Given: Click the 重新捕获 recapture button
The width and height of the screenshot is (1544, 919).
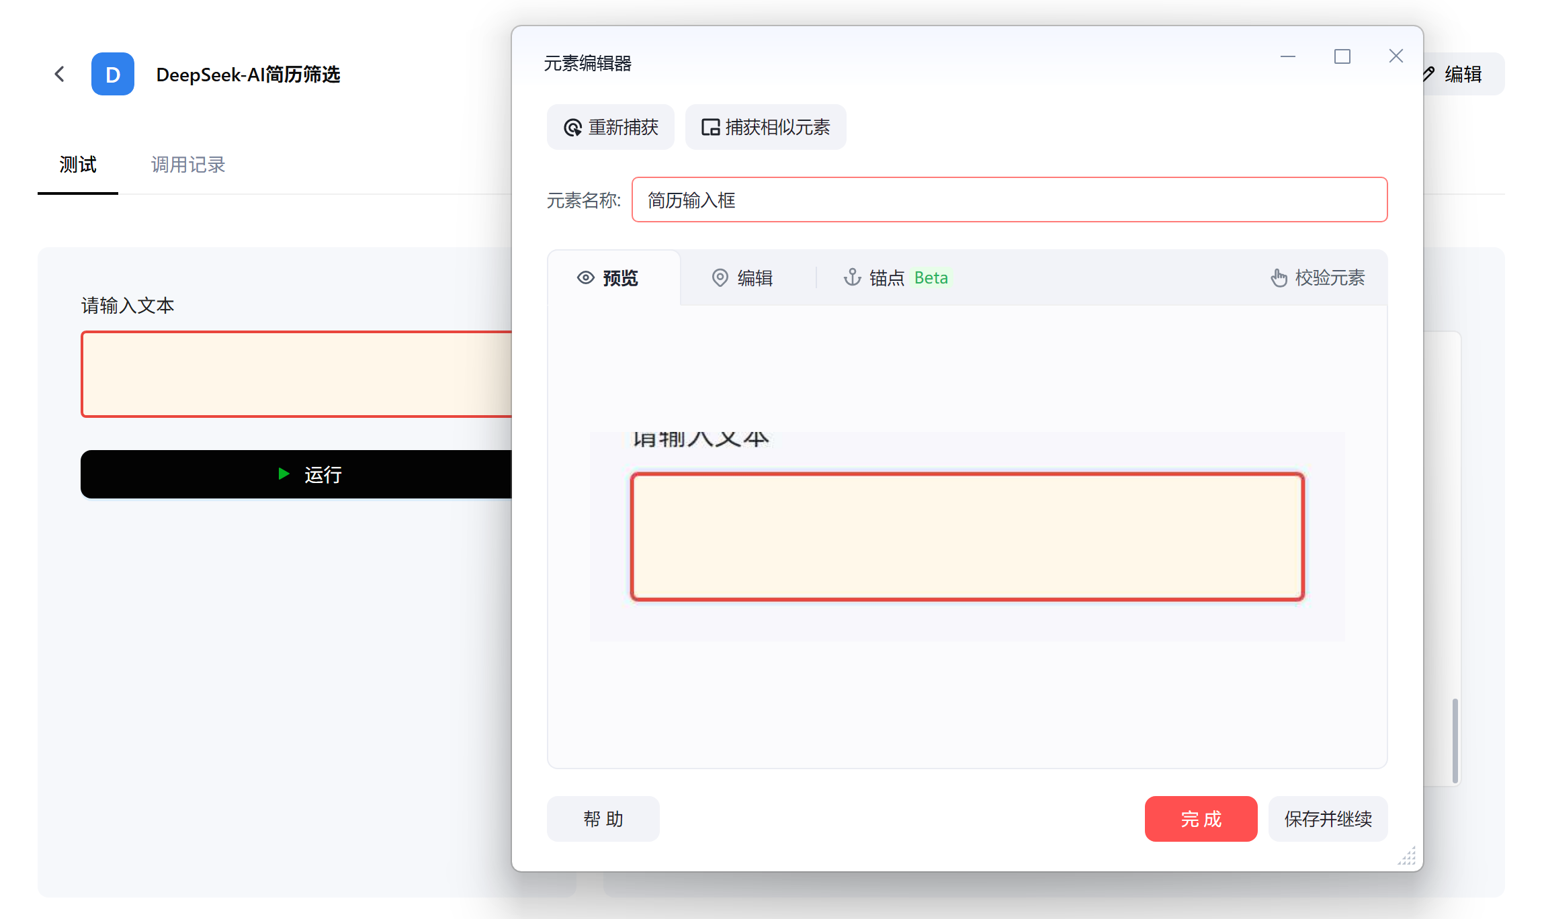Looking at the screenshot, I should [611, 127].
